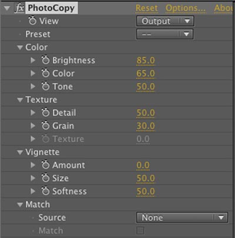235x238 pixels.
Task: Toggle the Match checkbox
Action: point(140,230)
